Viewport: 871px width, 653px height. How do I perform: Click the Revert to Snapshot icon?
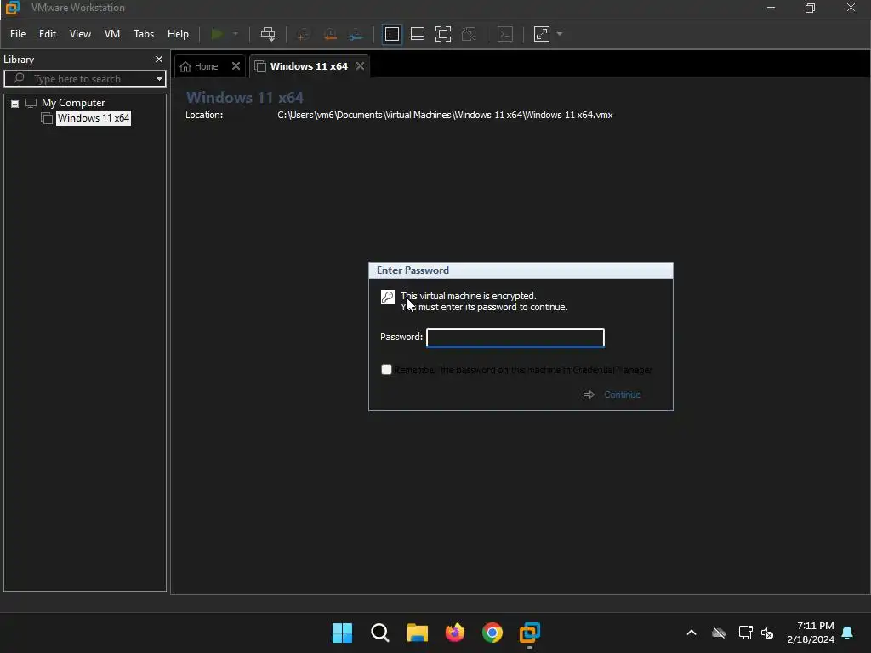(330, 34)
